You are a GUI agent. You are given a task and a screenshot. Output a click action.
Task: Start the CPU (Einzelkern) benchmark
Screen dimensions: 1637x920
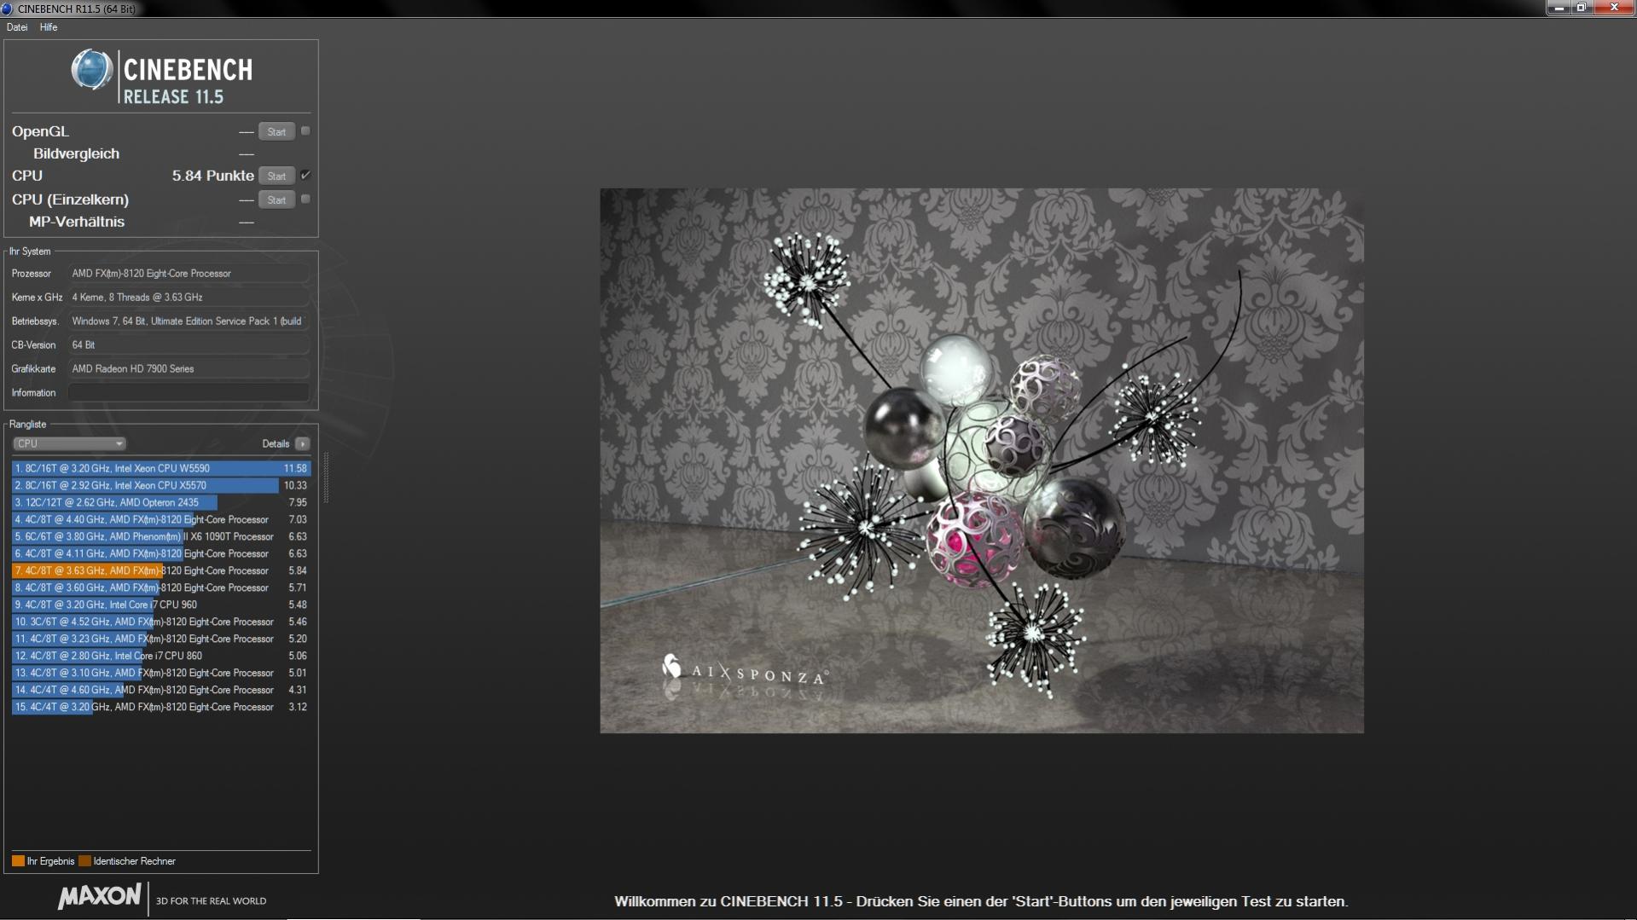[x=276, y=200]
